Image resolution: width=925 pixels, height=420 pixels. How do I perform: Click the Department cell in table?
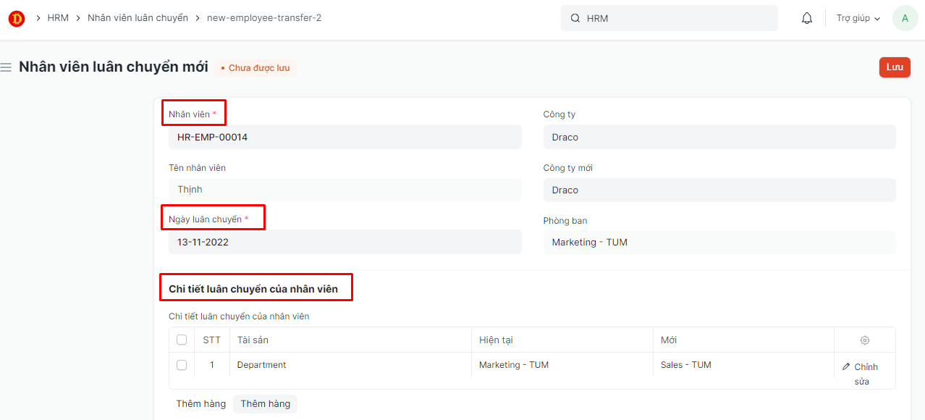coord(350,365)
